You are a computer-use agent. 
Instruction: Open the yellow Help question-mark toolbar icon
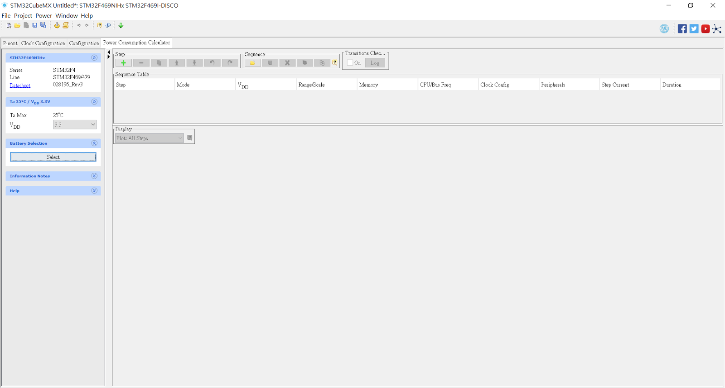pyautogui.click(x=100, y=26)
